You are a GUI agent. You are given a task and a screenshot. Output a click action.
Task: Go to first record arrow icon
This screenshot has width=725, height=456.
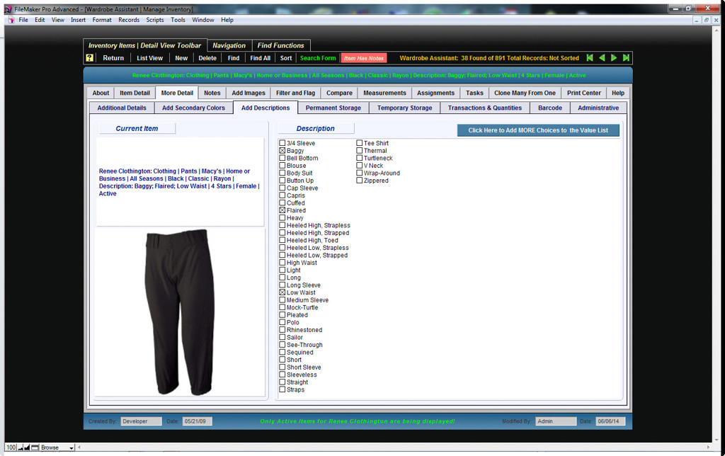(x=590, y=58)
